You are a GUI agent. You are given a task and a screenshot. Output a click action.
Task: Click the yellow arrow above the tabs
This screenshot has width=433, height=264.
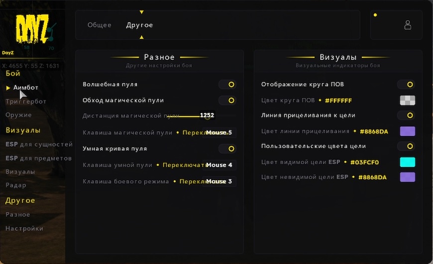pyautogui.click(x=141, y=12)
